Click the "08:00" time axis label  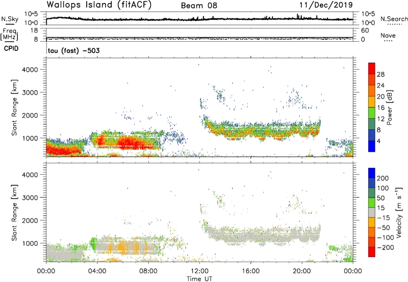[x=148, y=271]
